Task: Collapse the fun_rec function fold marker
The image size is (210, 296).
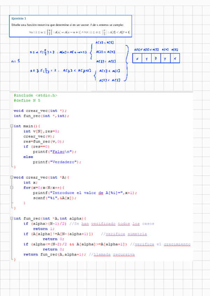Action: (x=12, y=219)
